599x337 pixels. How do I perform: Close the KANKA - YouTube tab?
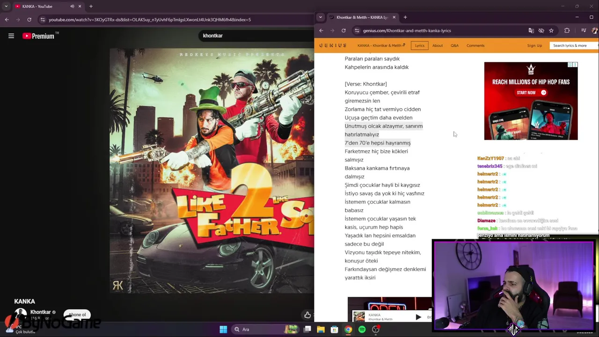[80, 6]
